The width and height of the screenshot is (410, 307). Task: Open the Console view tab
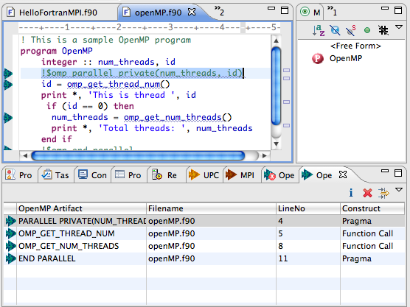click(93, 175)
